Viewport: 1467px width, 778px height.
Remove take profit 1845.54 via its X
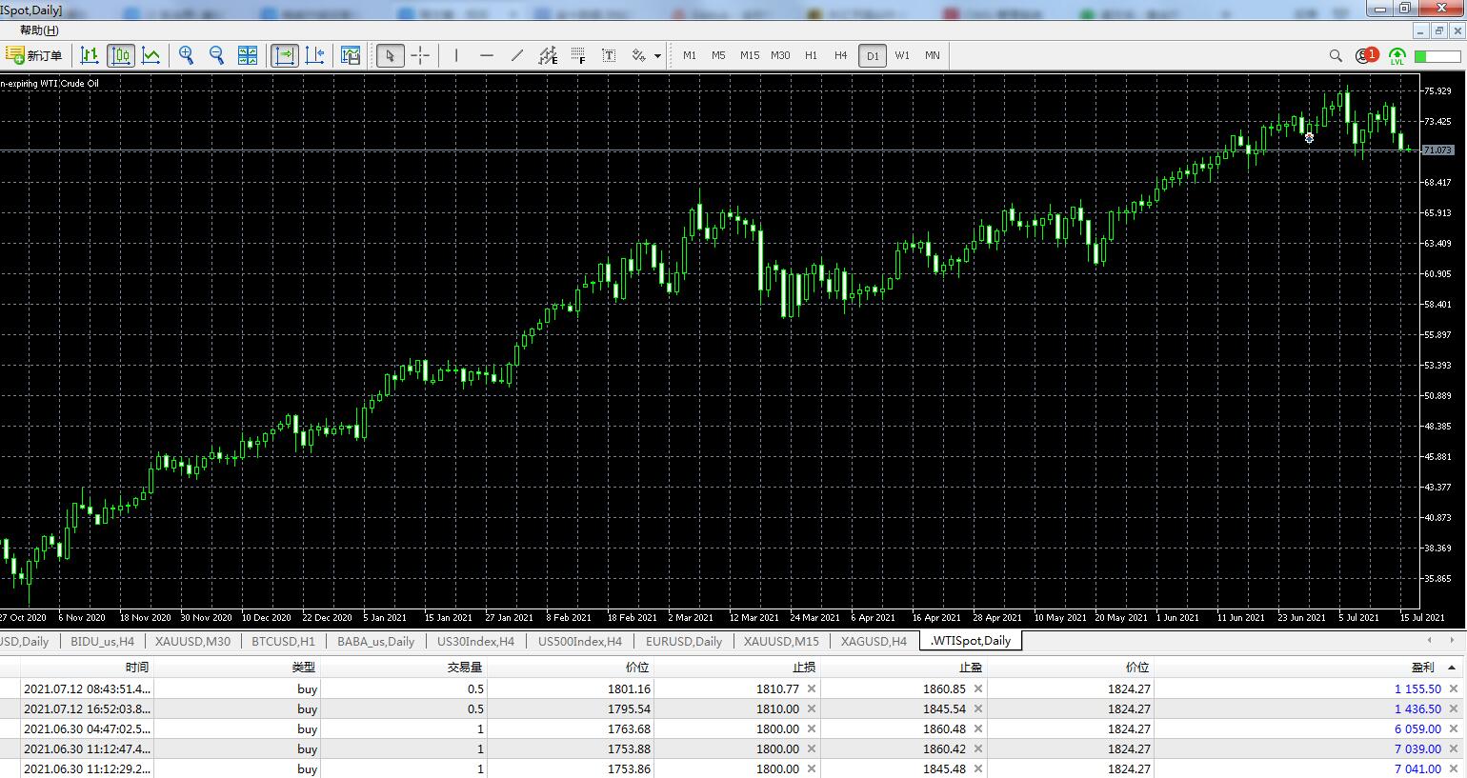coord(978,708)
